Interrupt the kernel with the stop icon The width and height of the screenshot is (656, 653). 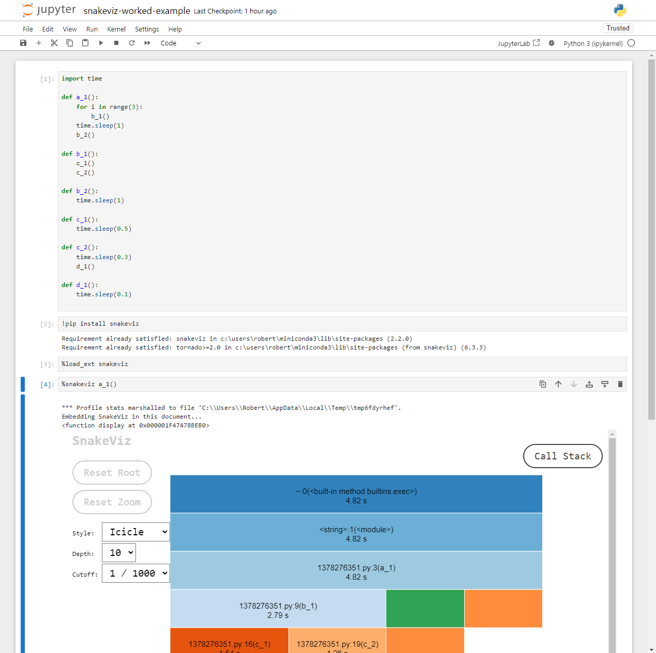click(x=116, y=43)
